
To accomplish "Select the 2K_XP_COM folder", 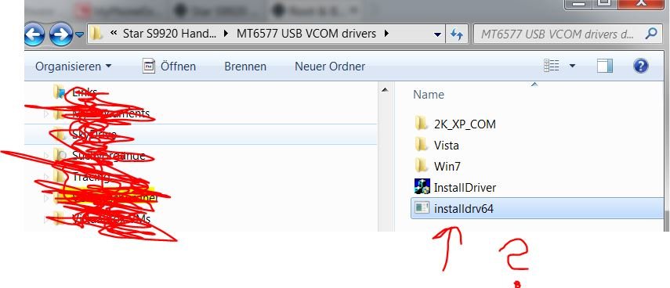I will pos(455,124).
